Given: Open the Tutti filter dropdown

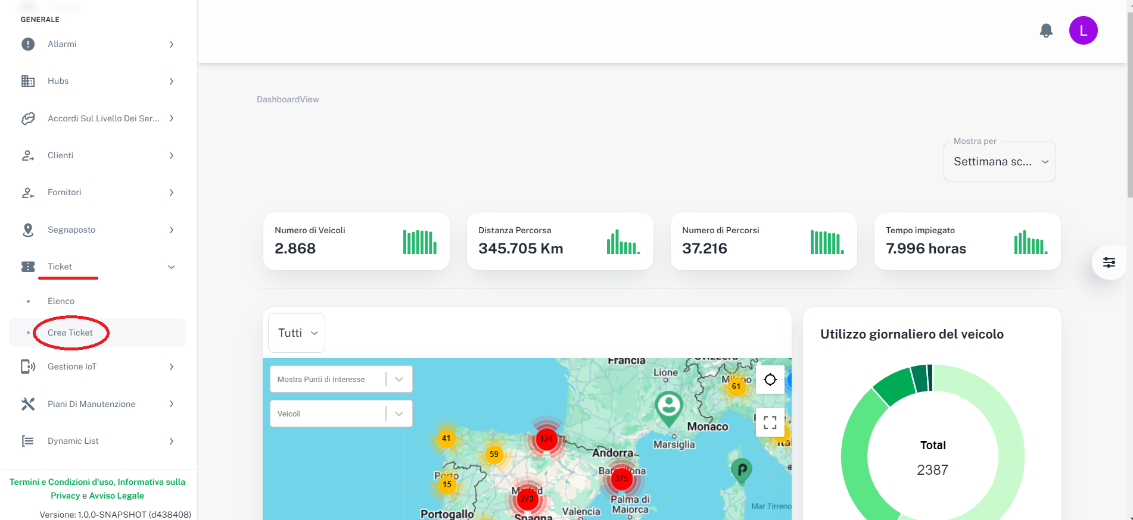Looking at the screenshot, I should coord(297,333).
